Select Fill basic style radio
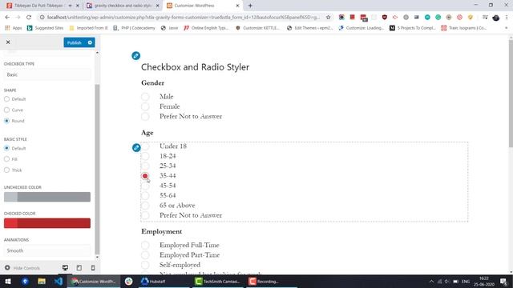The height and width of the screenshot is (288, 513). click(x=7, y=159)
